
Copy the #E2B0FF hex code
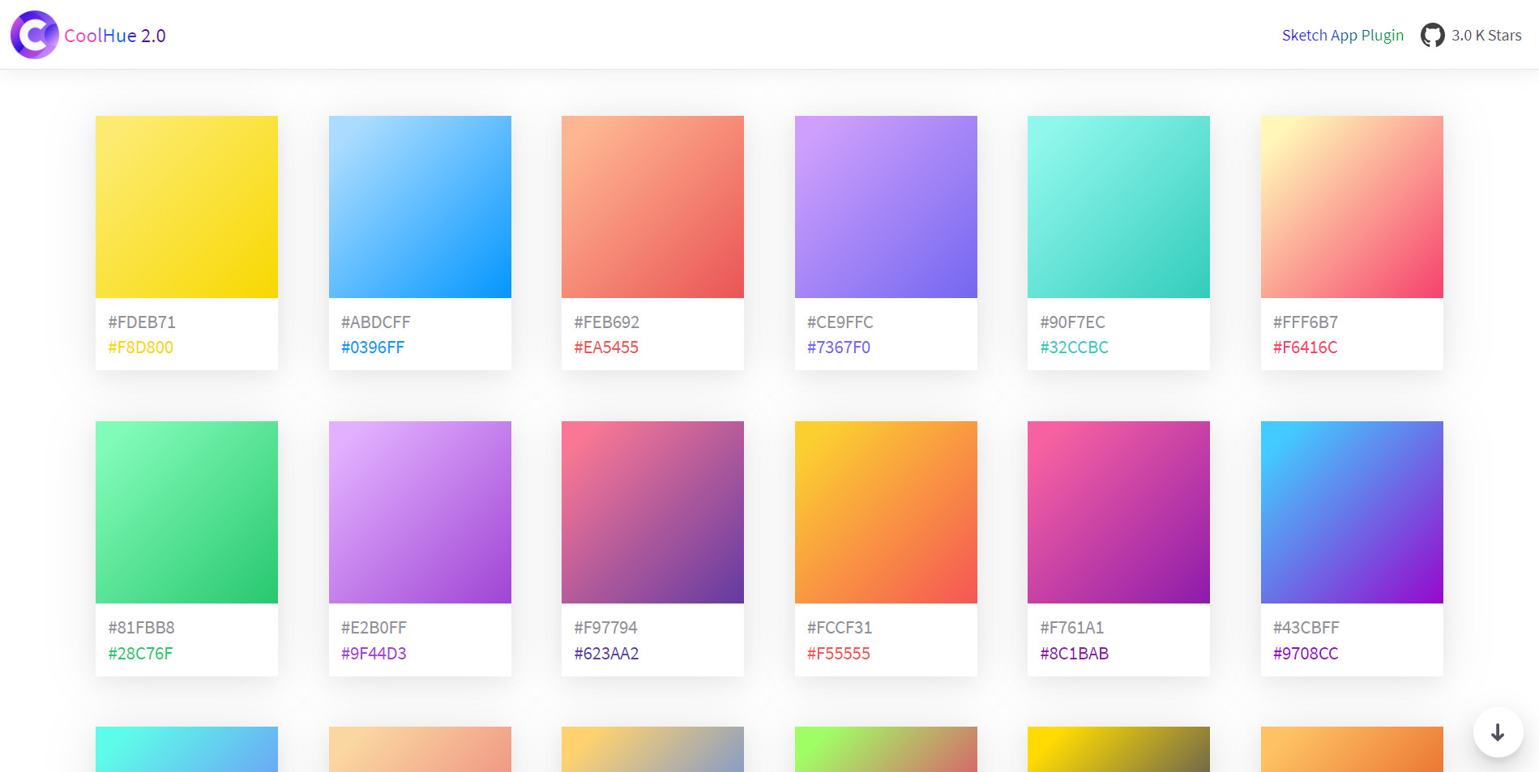tap(374, 628)
